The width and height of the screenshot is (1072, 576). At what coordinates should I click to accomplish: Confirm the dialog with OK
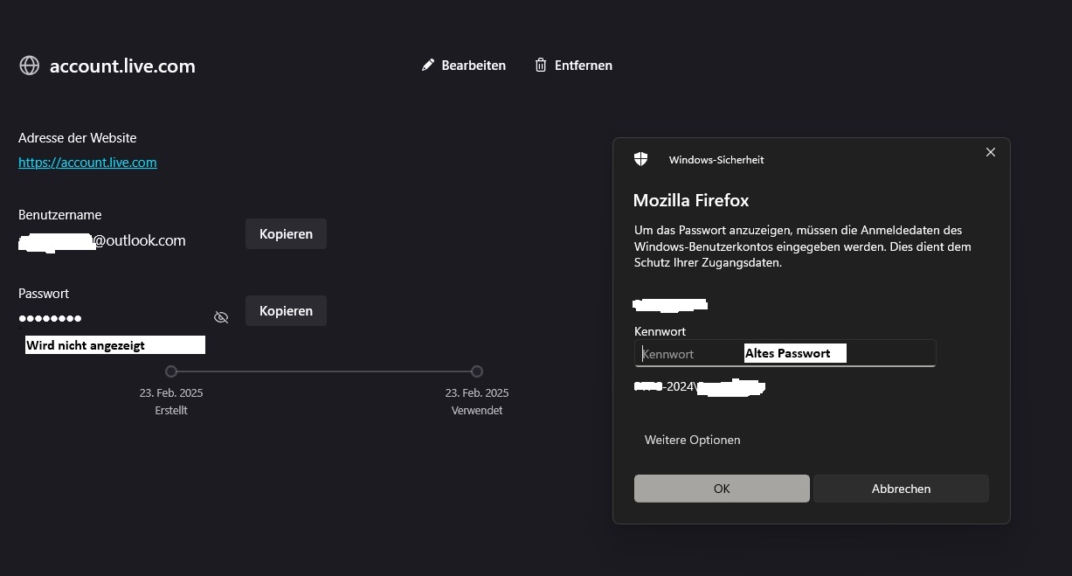[x=722, y=489]
